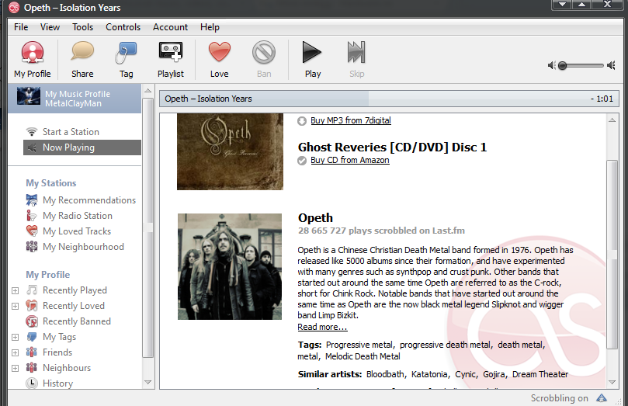Open the Tools menu
This screenshot has width=628, height=406.
[82, 27]
